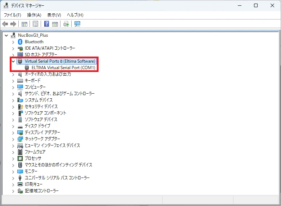281x206 pixels.
Task: Click the Update driver toolbar icon
Action: coord(66,24)
